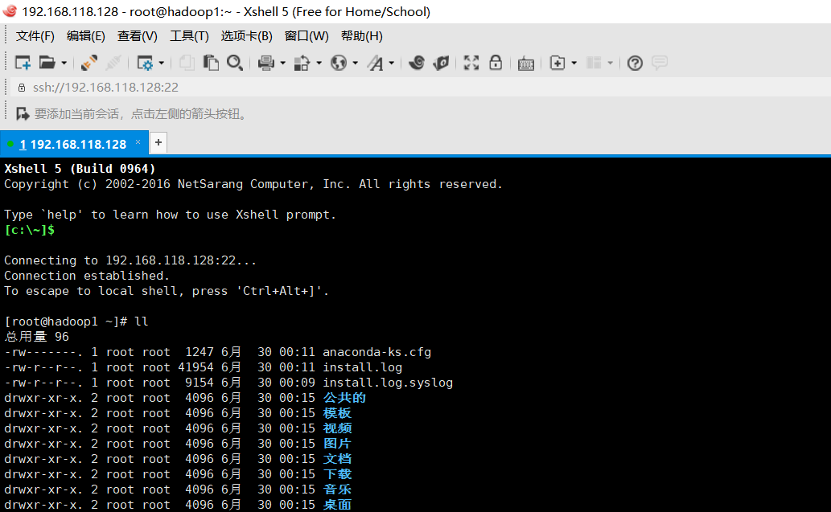Click the 桌面 directory name
The width and height of the screenshot is (831, 512).
337,505
